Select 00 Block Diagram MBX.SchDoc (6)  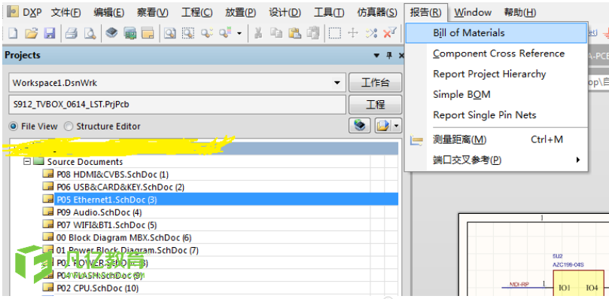click(x=124, y=237)
